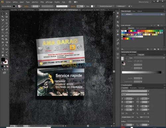166x128 pixels.
Task: Select the Selection tool (black arrow)
Action: [3, 14]
